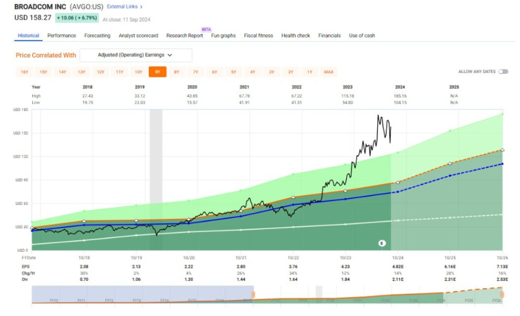
Task: Open the Research Report tab
Action: point(184,36)
